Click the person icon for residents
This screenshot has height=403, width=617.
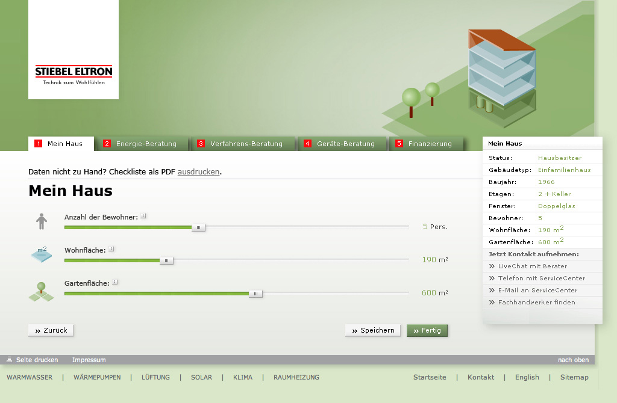[41, 221]
